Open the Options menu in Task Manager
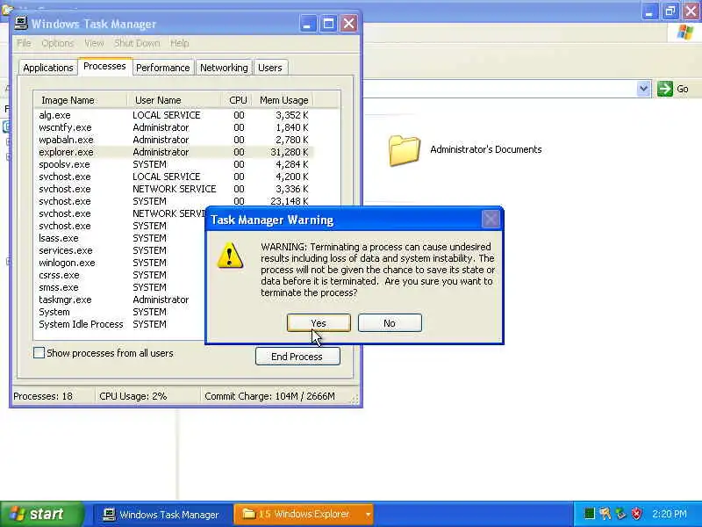702x527 pixels. coord(57,43)
